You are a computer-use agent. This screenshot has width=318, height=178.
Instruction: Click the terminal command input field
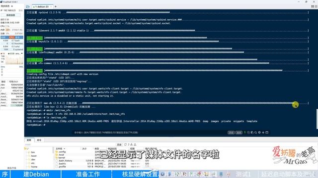click(149, 133)
